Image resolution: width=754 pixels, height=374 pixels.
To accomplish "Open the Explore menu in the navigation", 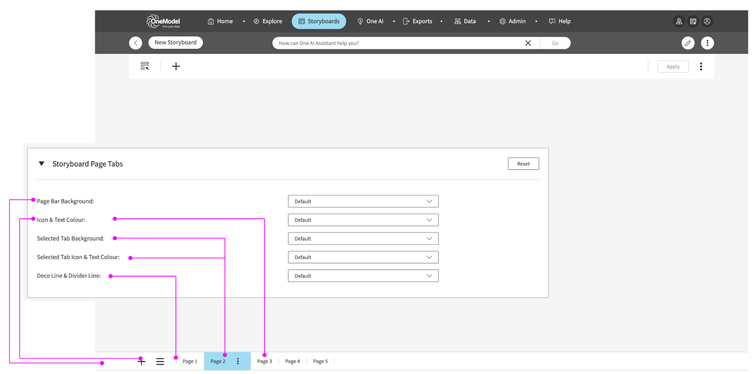I will [268, 21].
